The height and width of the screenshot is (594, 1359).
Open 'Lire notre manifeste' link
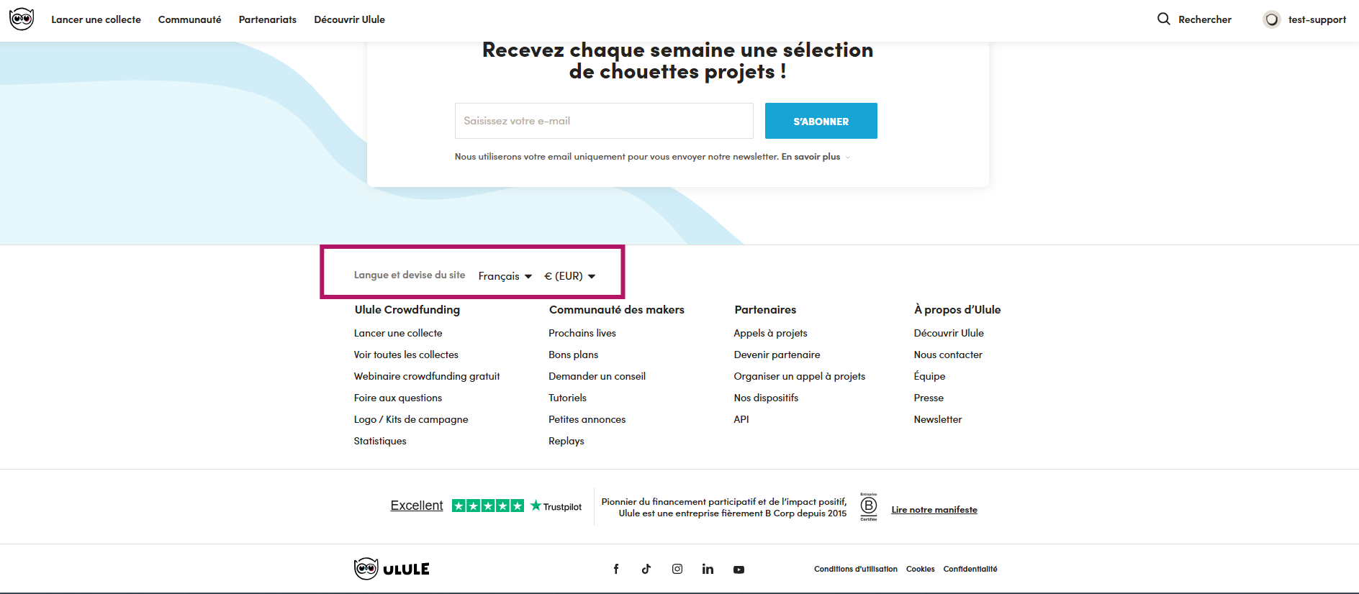(934, 510)
